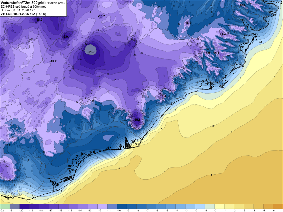Click the '-22' label on the color scale
The width and height of the screenshot is (283, 212).
(x=2, y=210)
